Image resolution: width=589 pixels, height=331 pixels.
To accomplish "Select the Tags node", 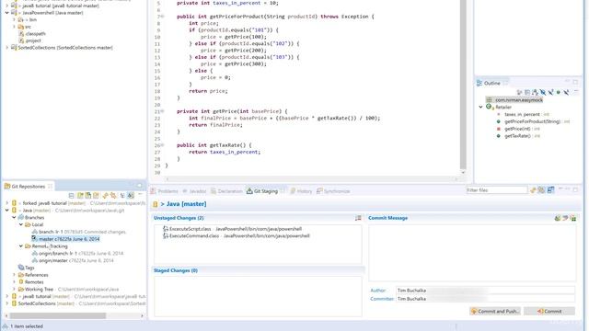I will [x=27, y=268].
